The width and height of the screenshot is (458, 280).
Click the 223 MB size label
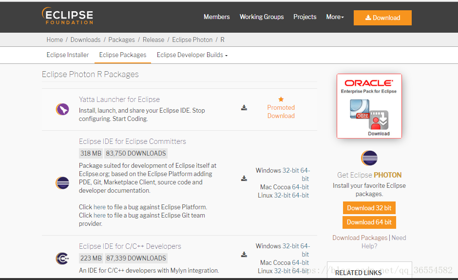(91, 258)
